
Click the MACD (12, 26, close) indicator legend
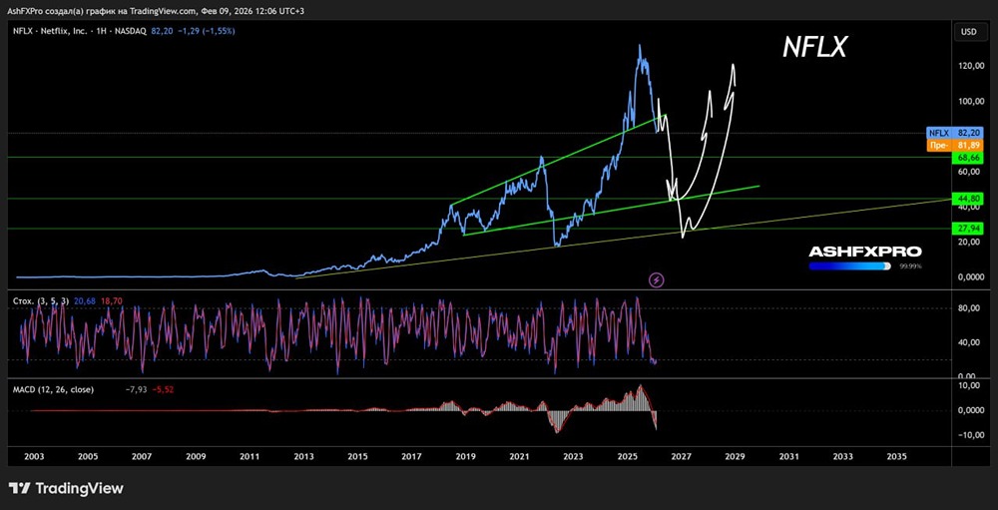tap(53, 389)
